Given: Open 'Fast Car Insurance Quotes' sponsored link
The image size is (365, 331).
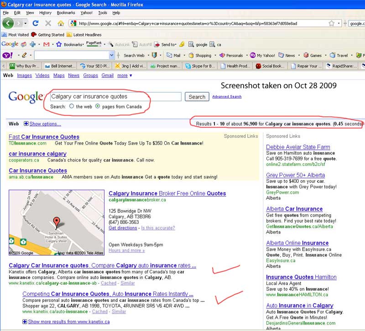Looking at the screenshot, I should click(x=44, y=137).
